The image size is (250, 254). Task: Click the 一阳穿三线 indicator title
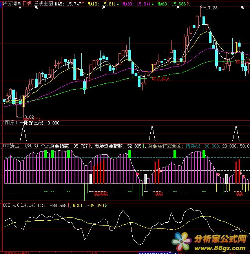coord(33,122)
